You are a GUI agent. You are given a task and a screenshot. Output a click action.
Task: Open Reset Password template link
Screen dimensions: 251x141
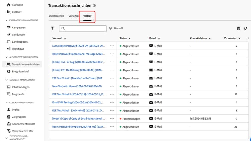79,127
